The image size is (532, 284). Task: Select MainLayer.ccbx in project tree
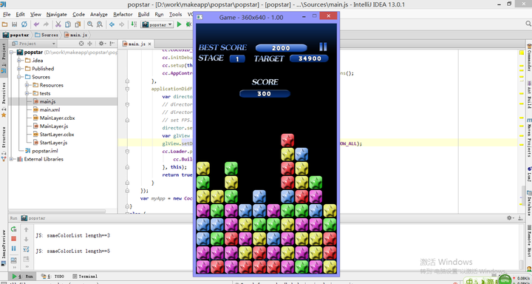[x=57, y=118]
